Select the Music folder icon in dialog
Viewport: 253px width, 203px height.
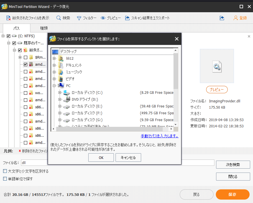pyautogui.click(x=61, y=72)
